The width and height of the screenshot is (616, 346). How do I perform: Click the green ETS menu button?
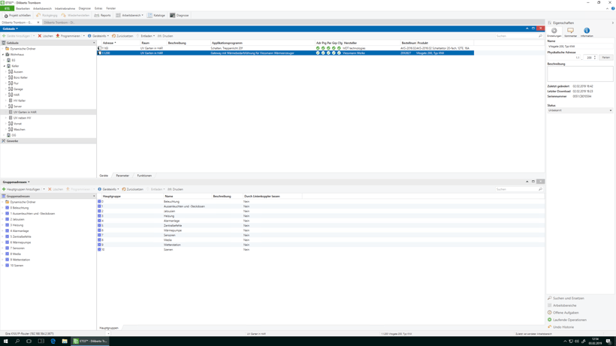(7, 8)
